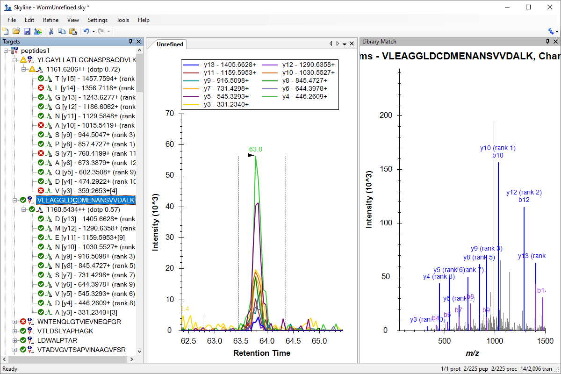Toggle auto-hide pin on Targets panel
This screenshot has height=374, width=561.
point(130,42)
